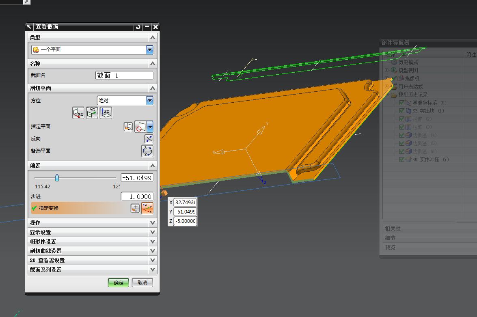Viewport: 477px width, 317px height.
Task: Expand the 2D 查看器设置 section
Action: [x=153, y=261]
